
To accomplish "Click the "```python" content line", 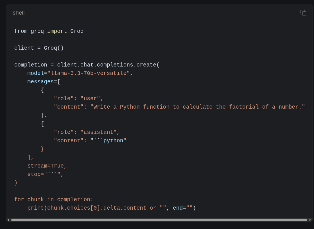I will tap(90, 141).
